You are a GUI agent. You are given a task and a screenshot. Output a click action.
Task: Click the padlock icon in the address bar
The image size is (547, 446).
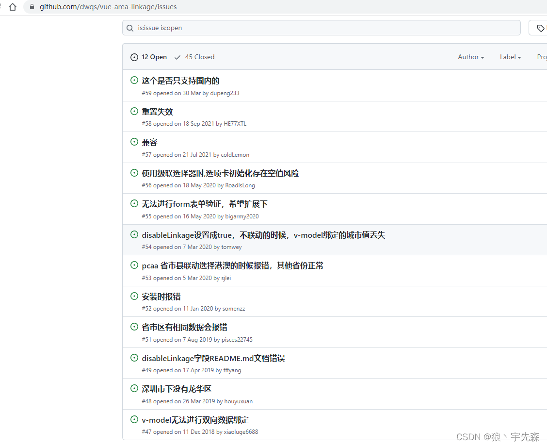point(32,7)
